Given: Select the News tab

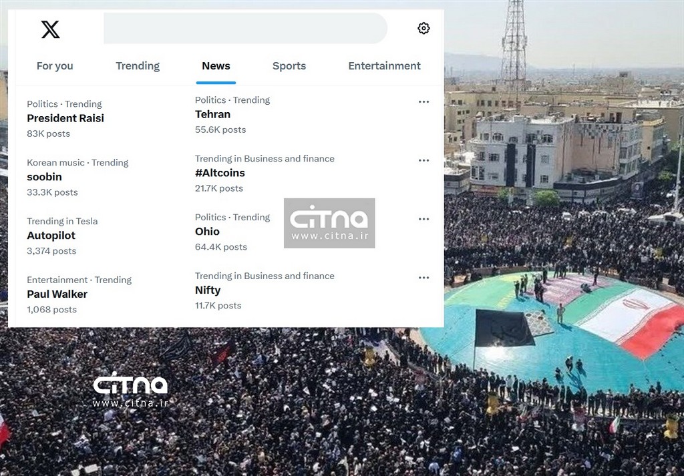Looking at the screenshot, I should (216, 66).
